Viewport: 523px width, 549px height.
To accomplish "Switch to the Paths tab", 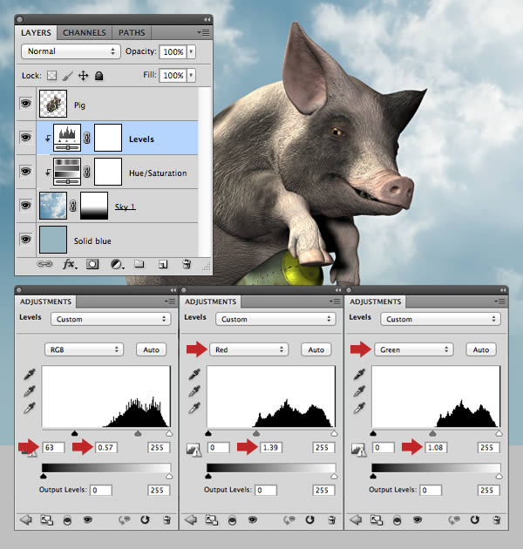I will (x=132, y=32).
